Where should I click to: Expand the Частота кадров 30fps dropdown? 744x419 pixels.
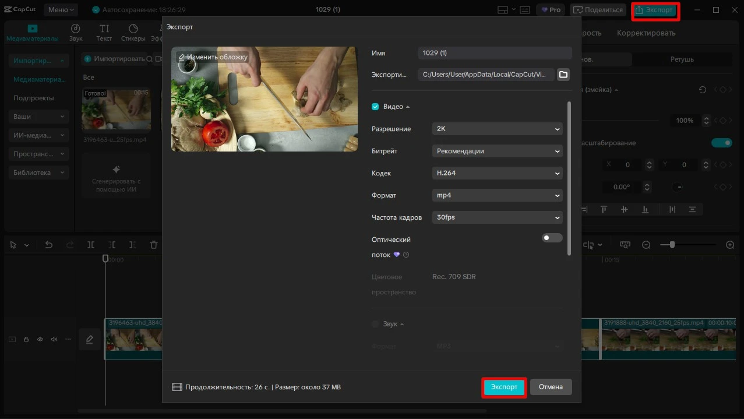pyautogui.click(x=497, y=217)
